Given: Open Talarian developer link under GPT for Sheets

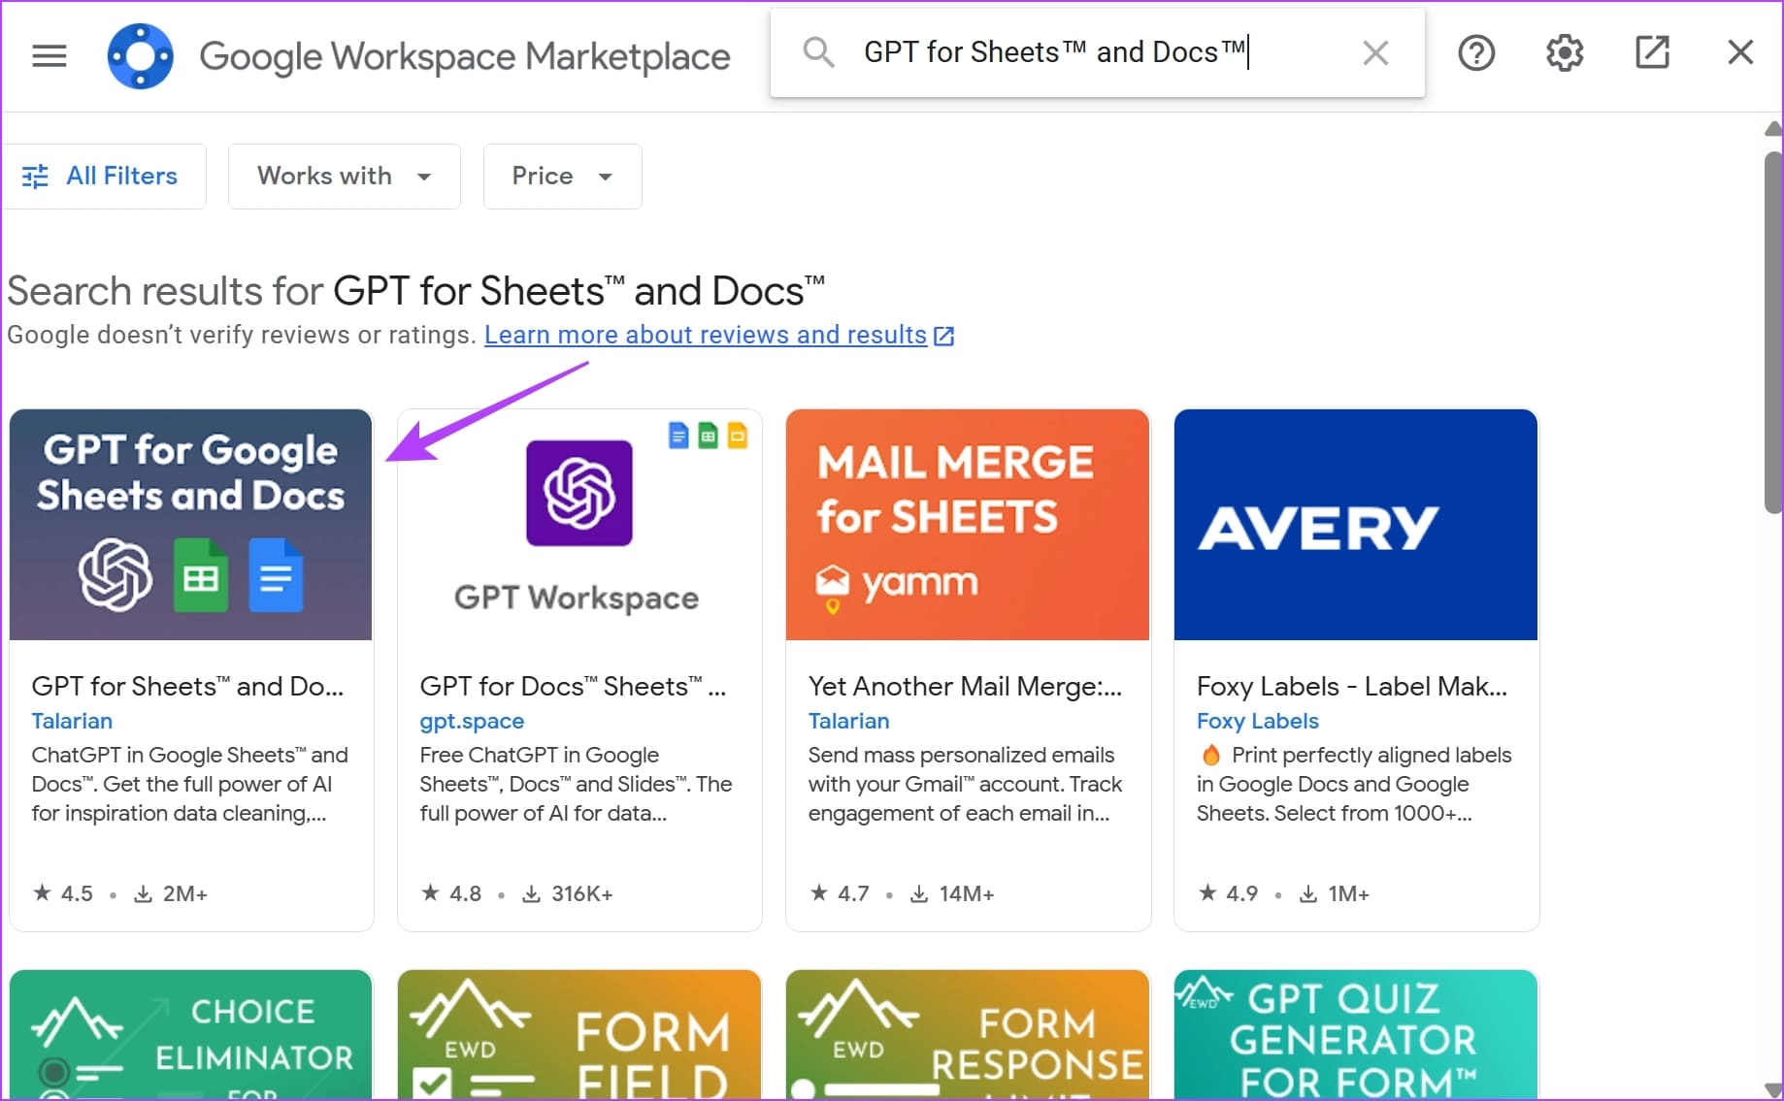Looking at the screenshot, I should pos(72,721).
